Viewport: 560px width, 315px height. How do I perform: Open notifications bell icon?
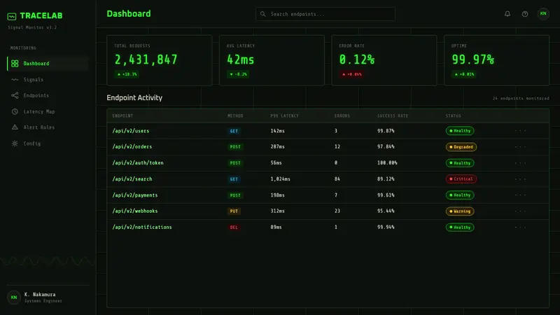507,14
